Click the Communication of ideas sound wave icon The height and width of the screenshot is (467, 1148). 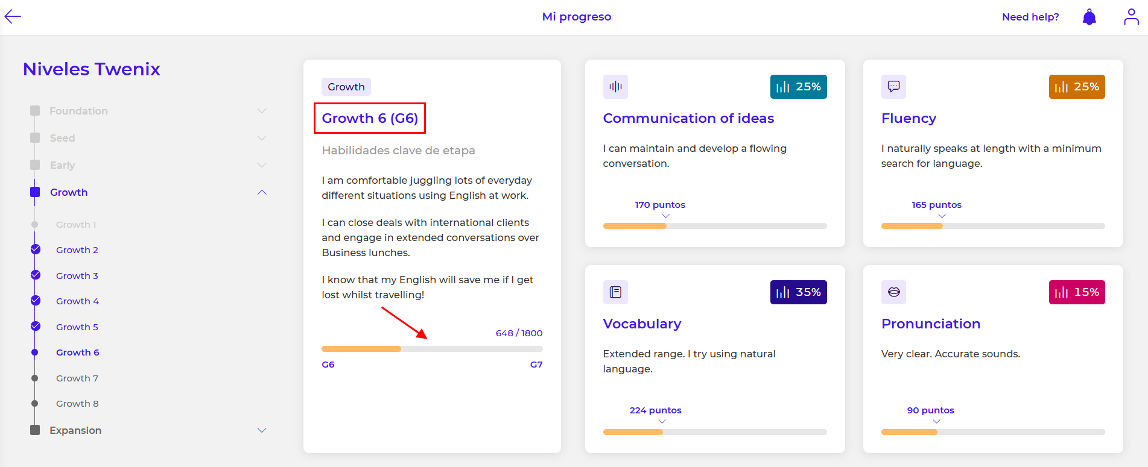pos(615,87)
